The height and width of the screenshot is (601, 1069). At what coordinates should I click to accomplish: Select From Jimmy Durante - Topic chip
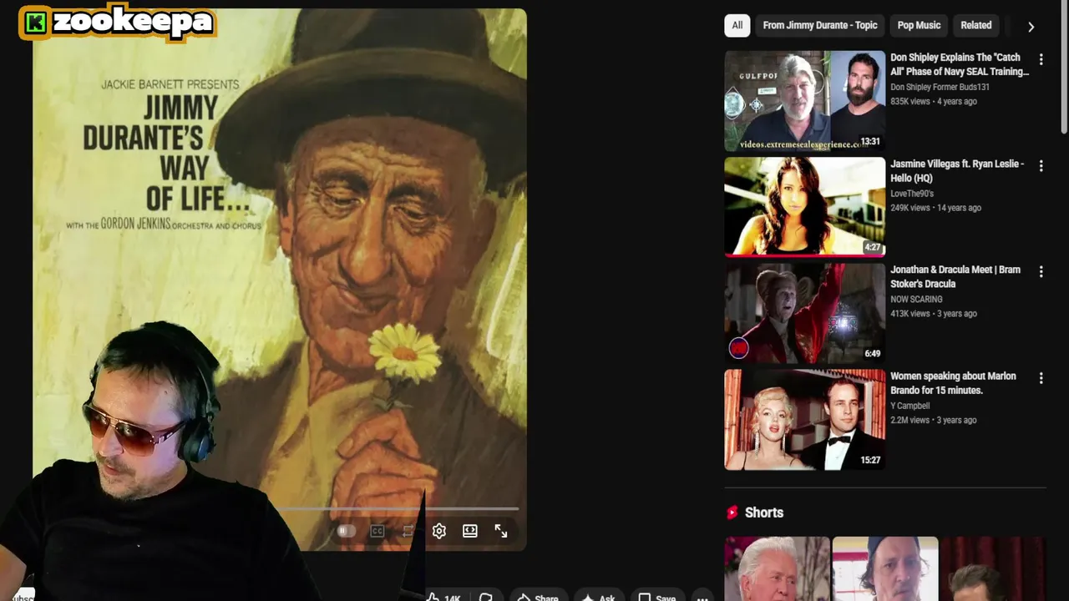point(820,26)
